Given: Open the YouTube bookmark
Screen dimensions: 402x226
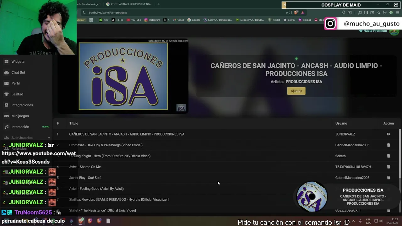Looking at the screenshot, I should (x=134, y=20).
